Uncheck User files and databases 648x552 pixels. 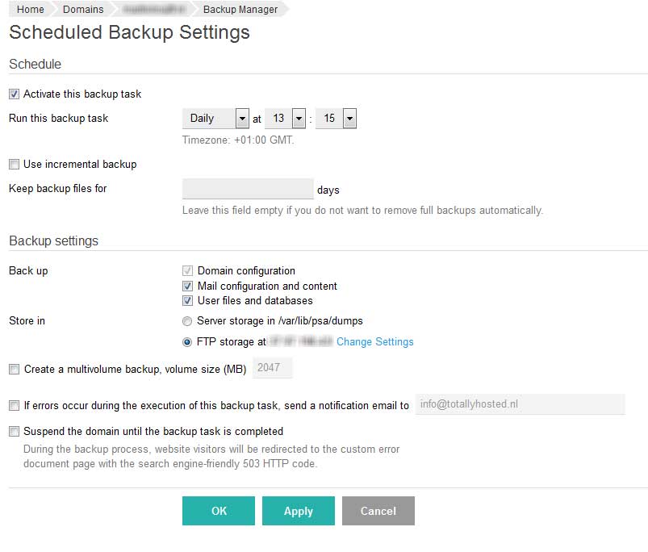pyautogui.click(x=188, y=301)
